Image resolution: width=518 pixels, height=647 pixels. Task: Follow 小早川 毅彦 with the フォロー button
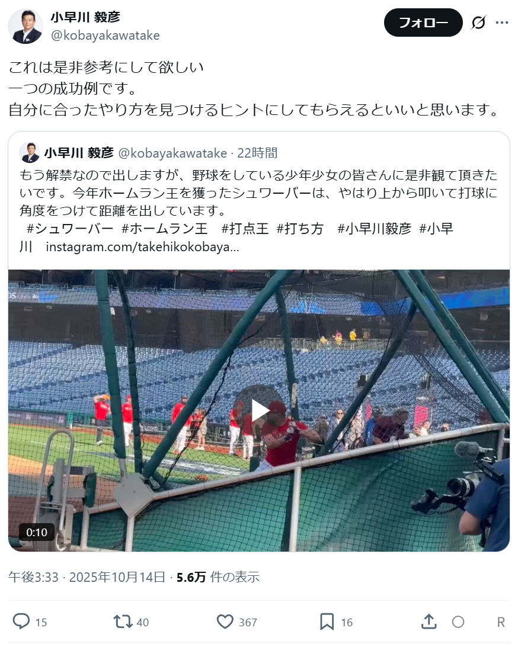[423, 23]
